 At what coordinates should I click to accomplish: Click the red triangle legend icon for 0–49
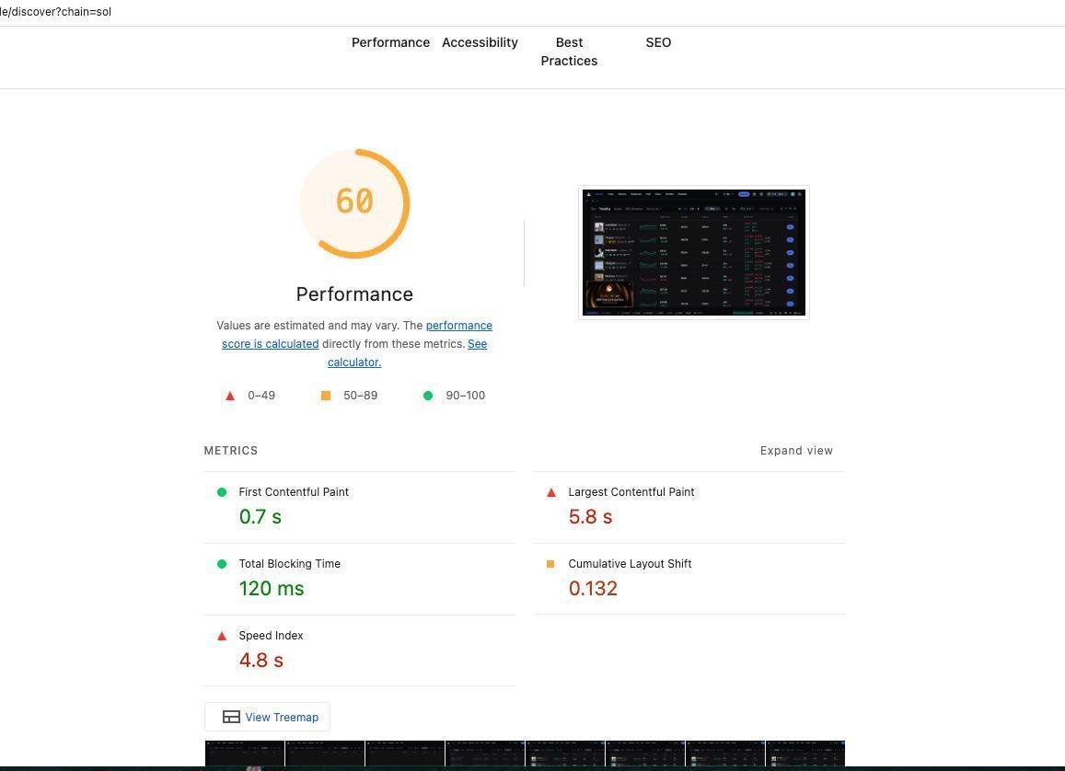229,396
